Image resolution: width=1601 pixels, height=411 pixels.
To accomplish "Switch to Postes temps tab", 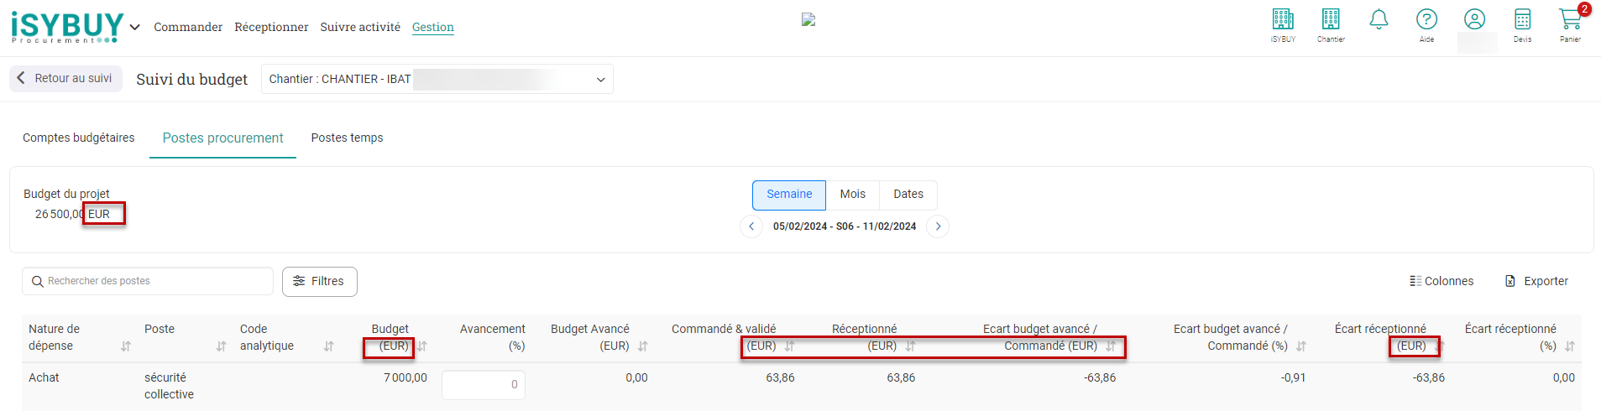I will point(347,138).
